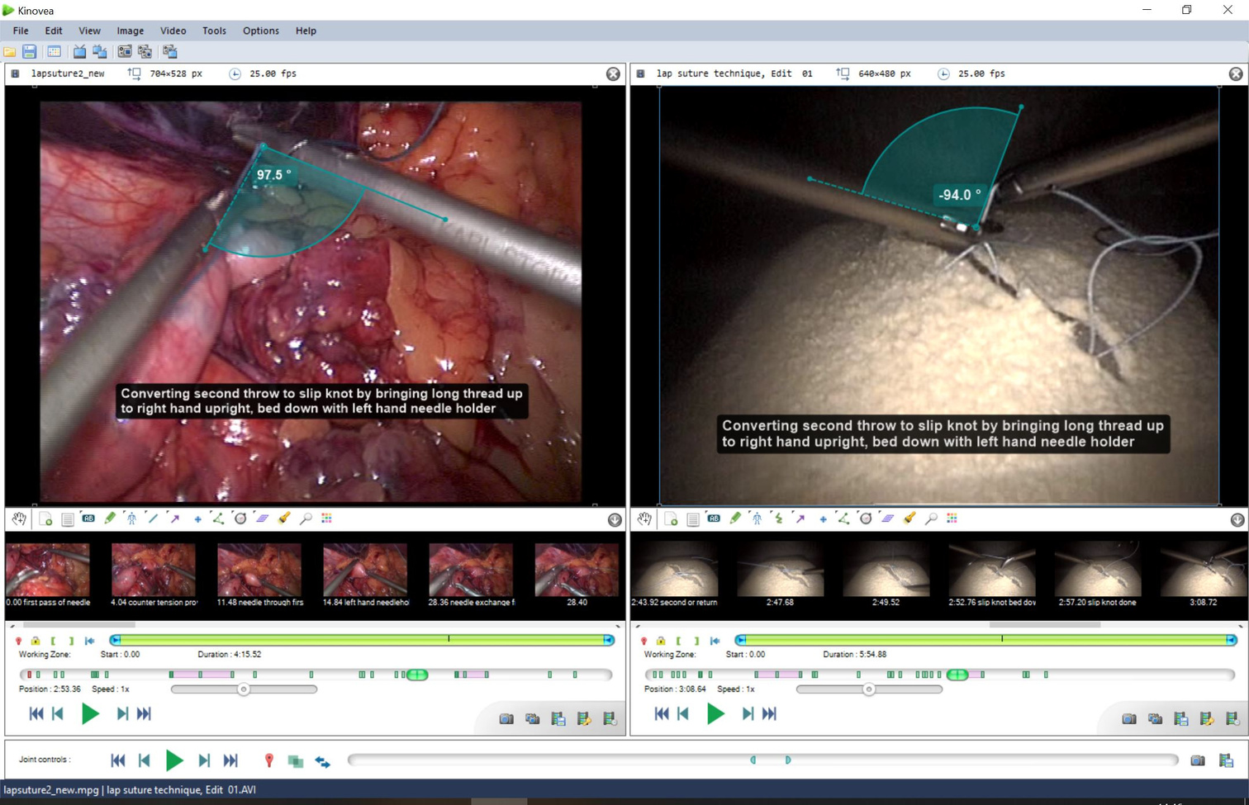Select the spotlight tool in right video toolbar

(909, 519)
